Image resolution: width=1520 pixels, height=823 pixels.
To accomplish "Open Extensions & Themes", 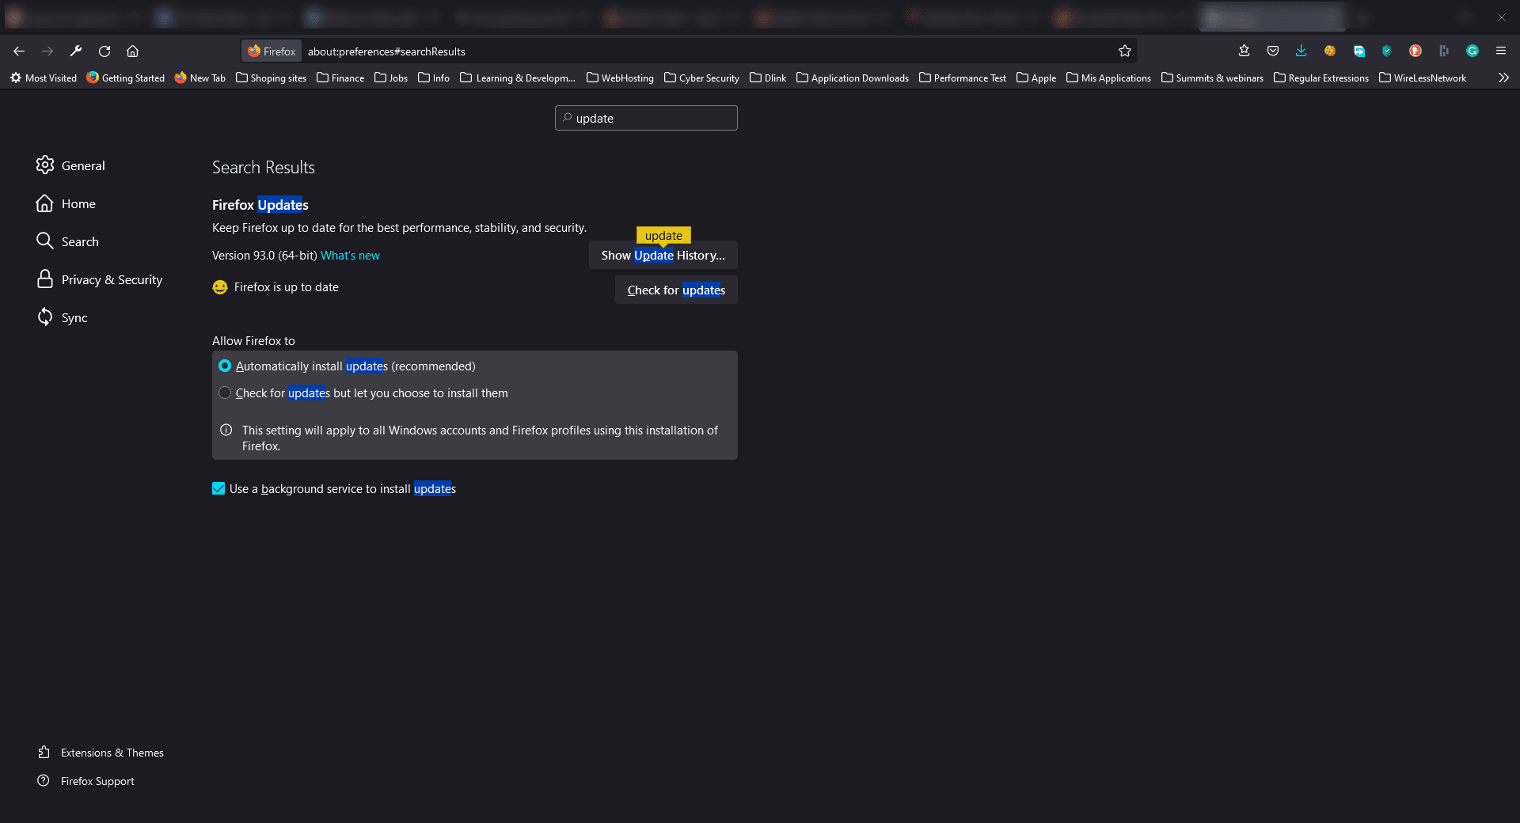I will 101,753.
